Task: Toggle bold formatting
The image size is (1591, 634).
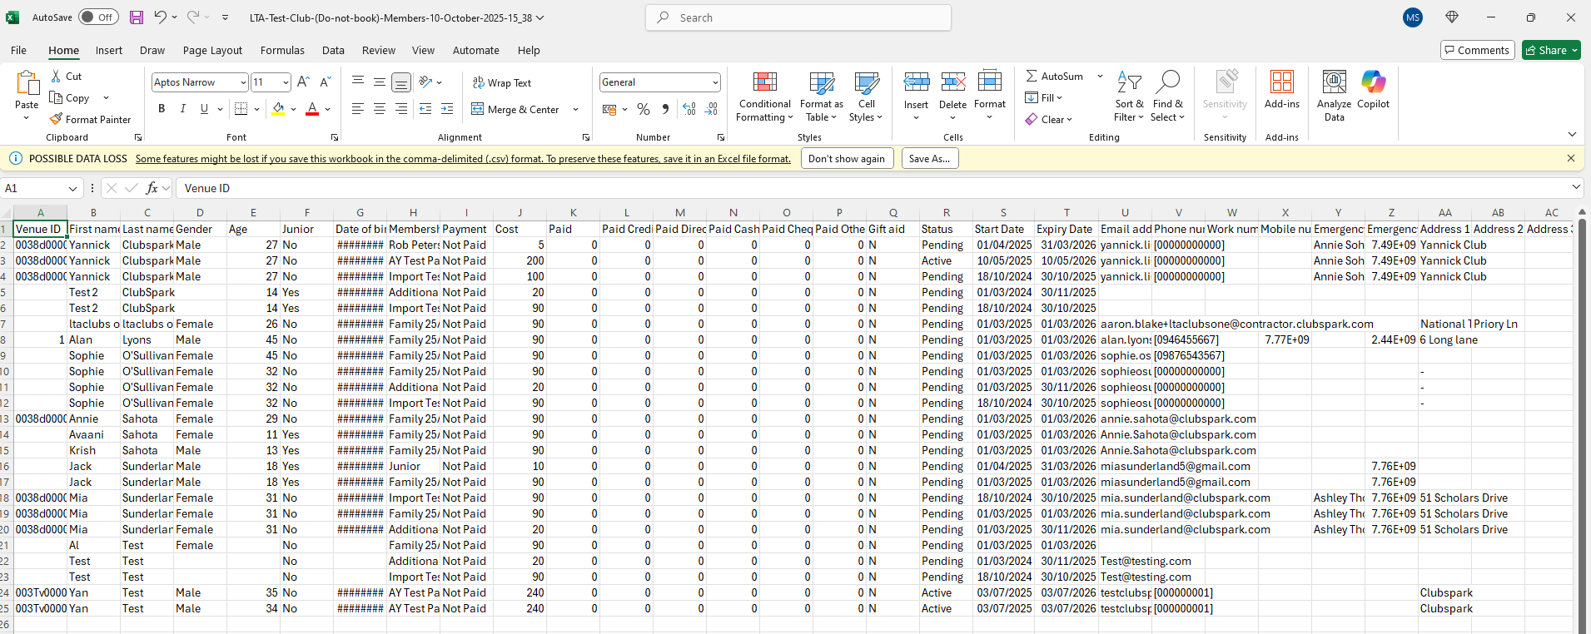Action: [x=162, y=109]
